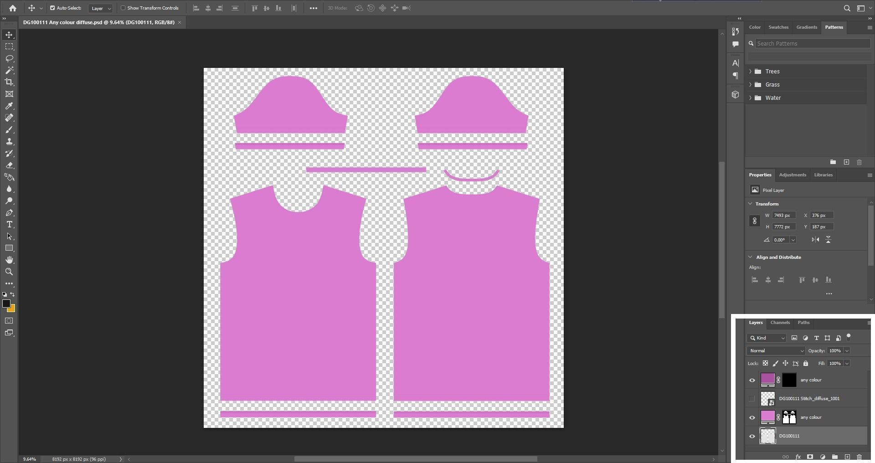Image resolution: width=875 pixels, height=463 pixels.
Task: Toggle the Auto-Select checkbox
Action: 52,8
